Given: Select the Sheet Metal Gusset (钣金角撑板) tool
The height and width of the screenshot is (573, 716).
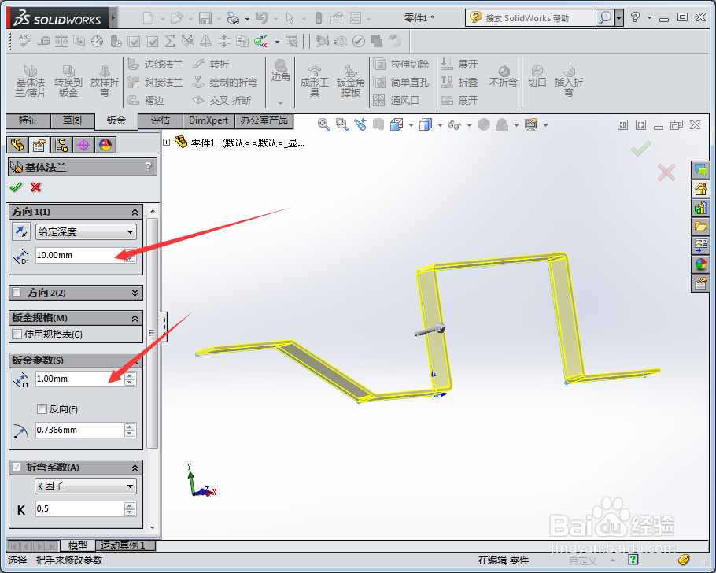Looking at the screenshot, I should (350, 80).
